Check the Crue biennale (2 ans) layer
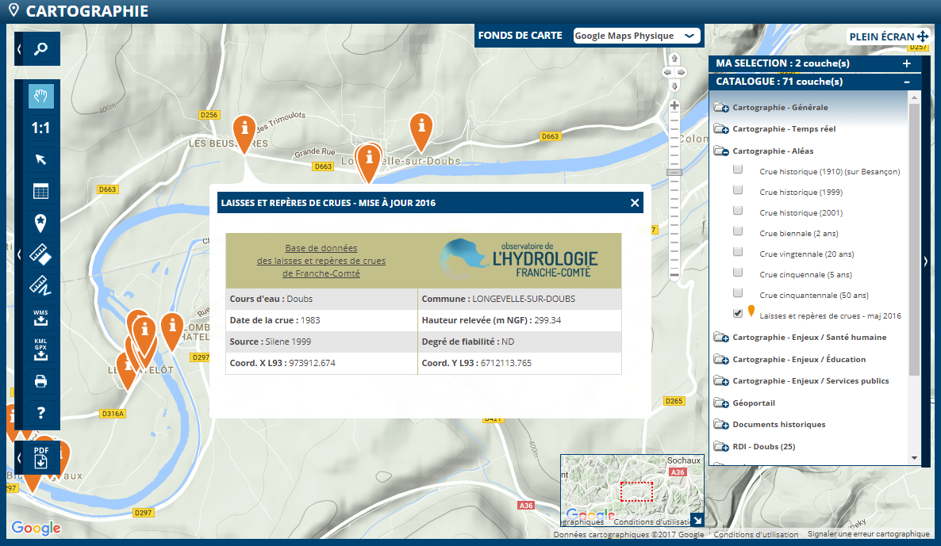Screen dimensions: 941x546 tap(738, 231)
